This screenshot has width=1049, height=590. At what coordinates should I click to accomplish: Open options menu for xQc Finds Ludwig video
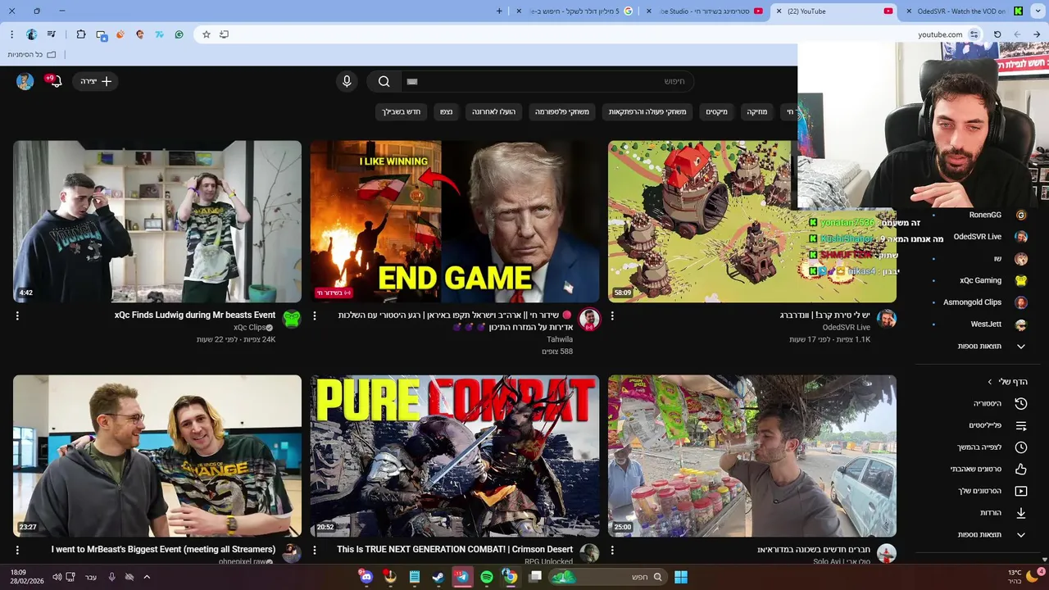point(17,315)
